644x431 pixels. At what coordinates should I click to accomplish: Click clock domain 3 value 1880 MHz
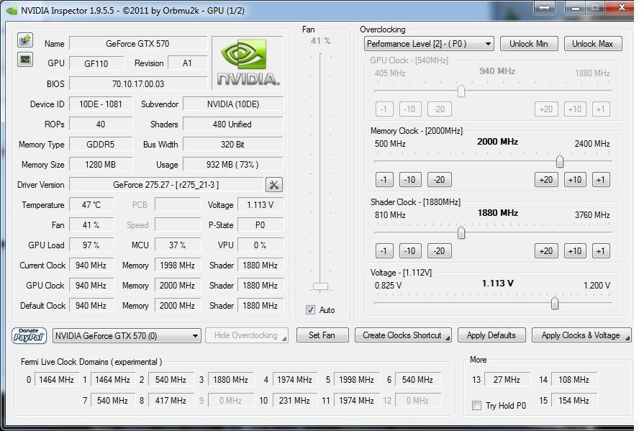pyautogui.click(x=231, y=380)
